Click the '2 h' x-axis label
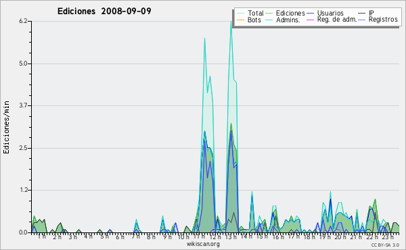 pos(58,236)
